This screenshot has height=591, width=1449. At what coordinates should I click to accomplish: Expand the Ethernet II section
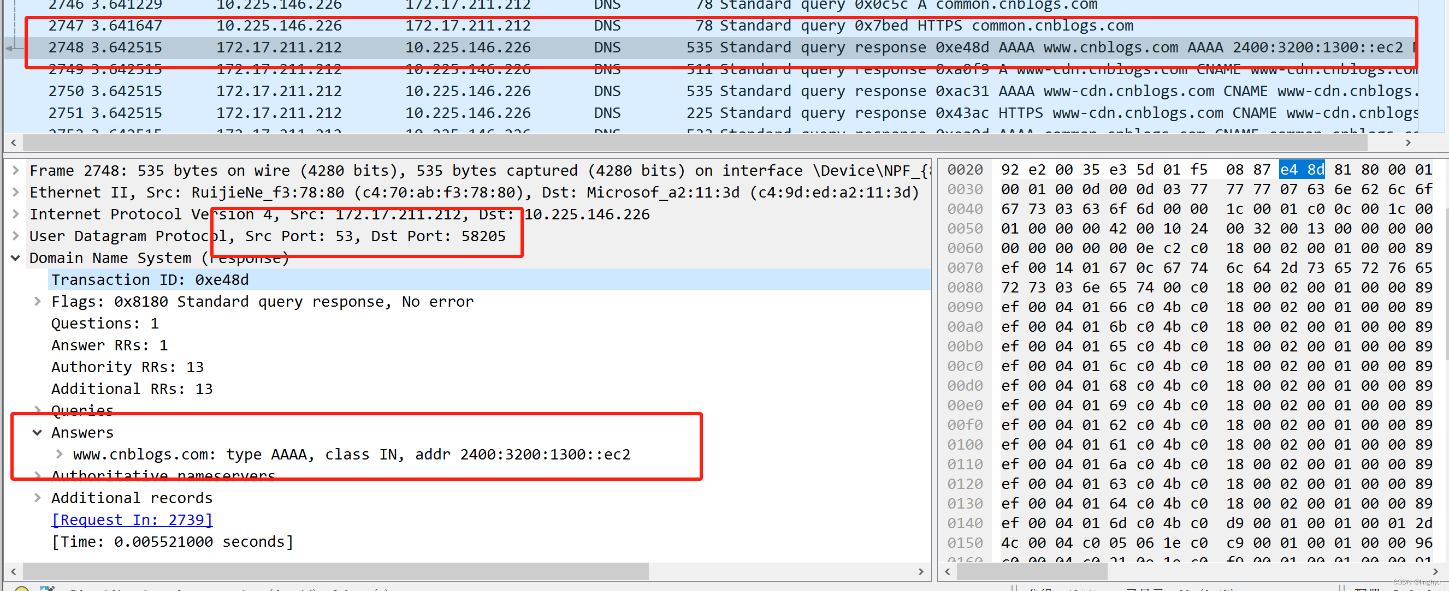15,192
